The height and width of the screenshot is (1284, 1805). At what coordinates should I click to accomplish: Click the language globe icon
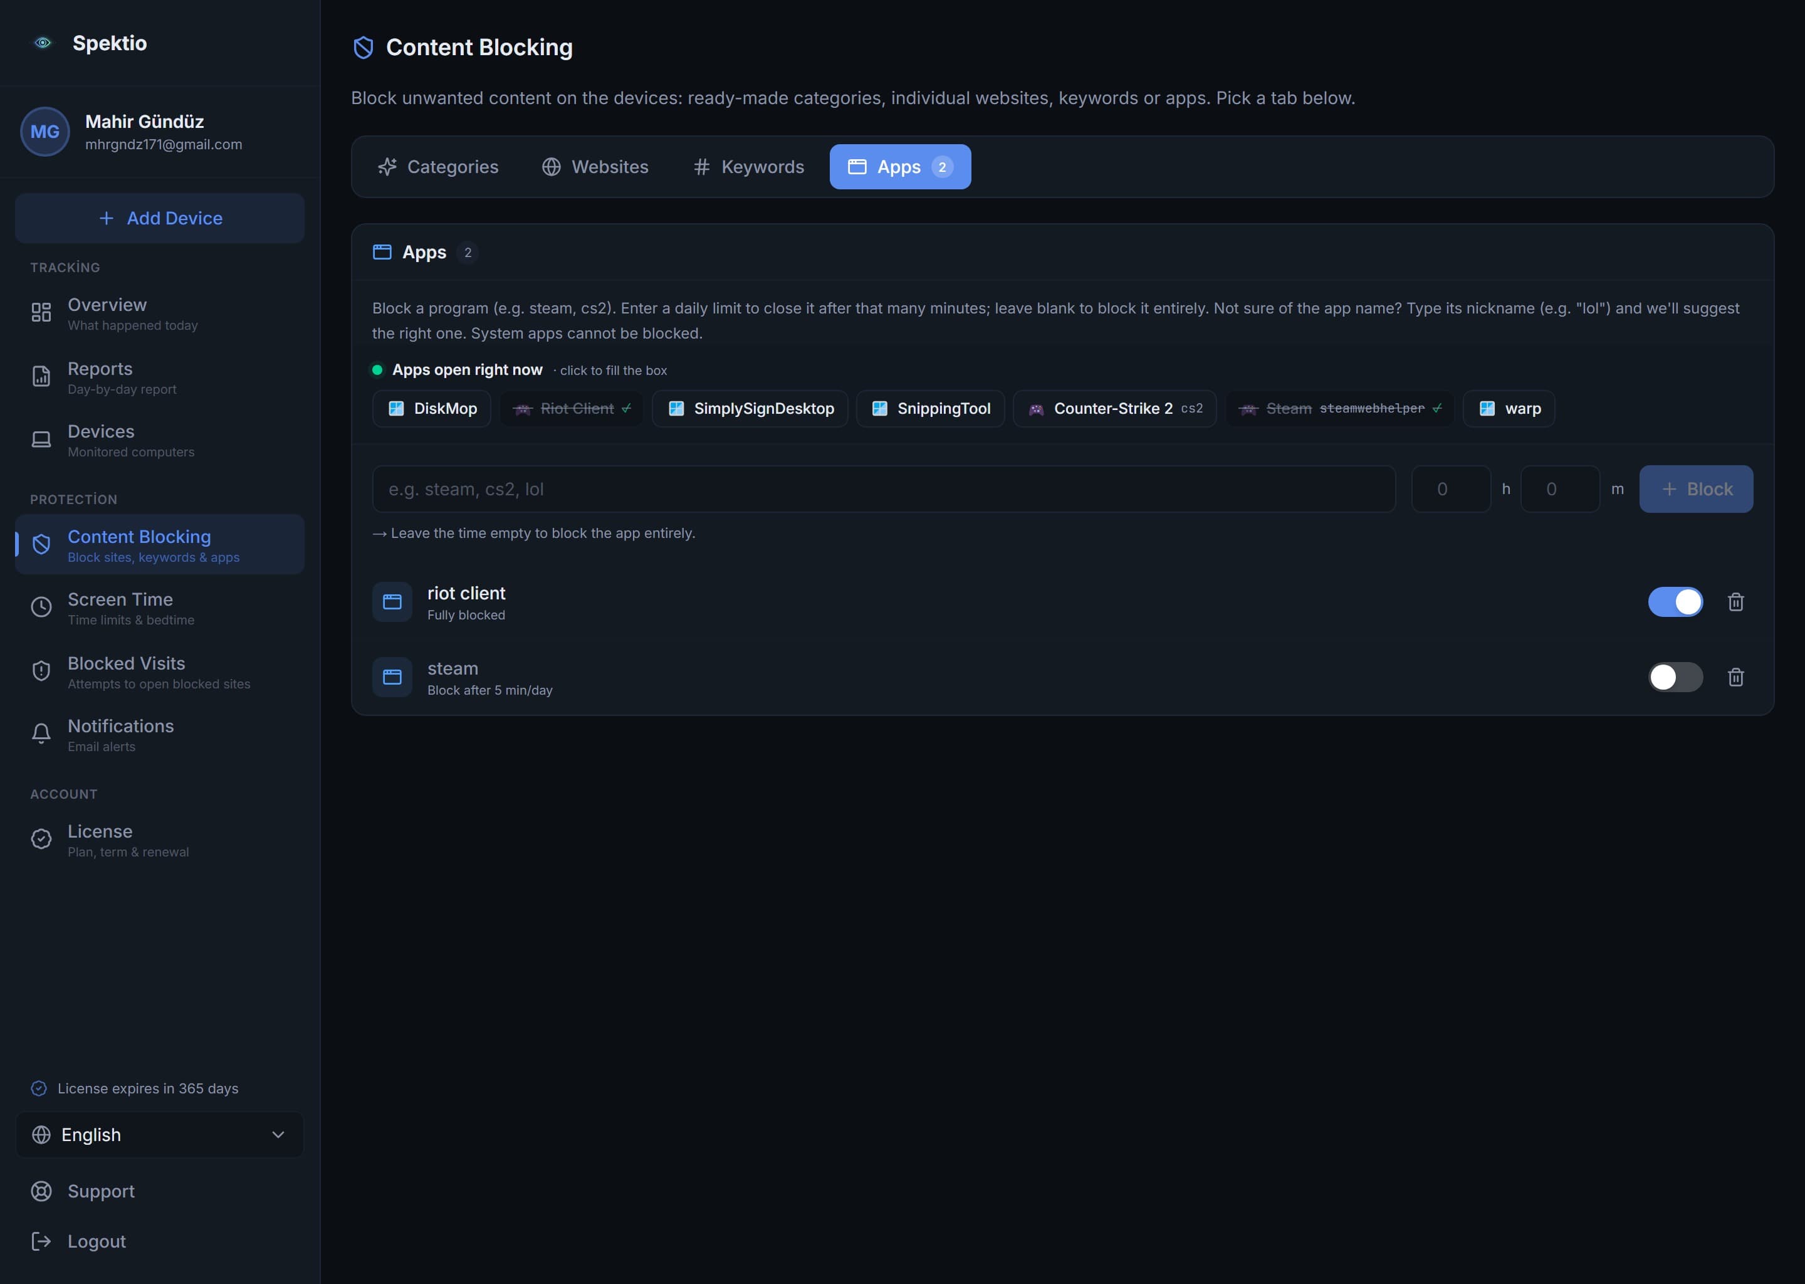[41, 1135]
